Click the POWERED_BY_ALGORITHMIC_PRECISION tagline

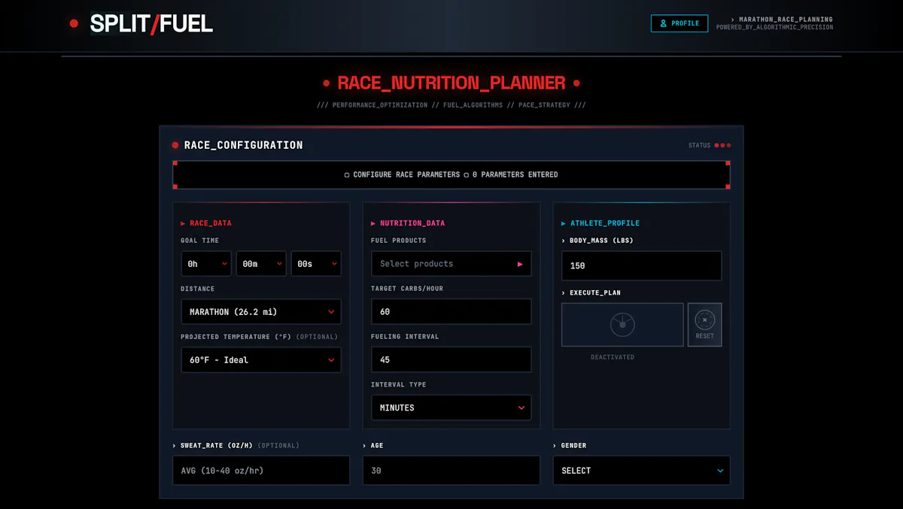click(774, 28)
